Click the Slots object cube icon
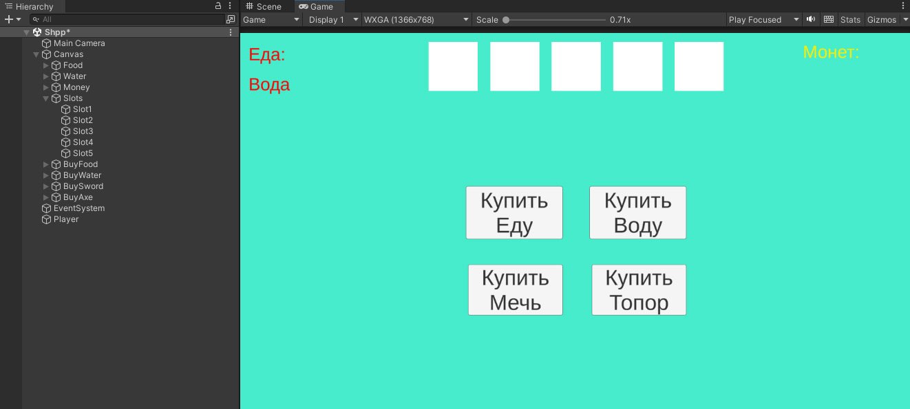The width and height of the screenshot is (910, 409). point(56,98)
